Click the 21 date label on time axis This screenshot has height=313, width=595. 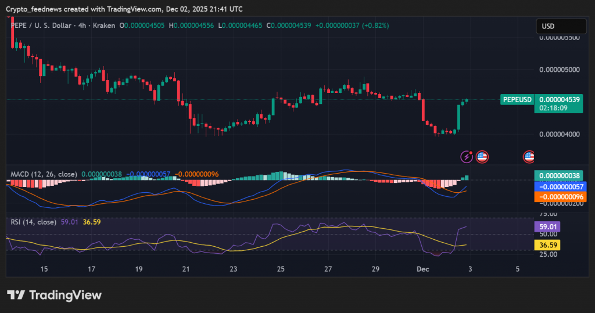point(186,269)
